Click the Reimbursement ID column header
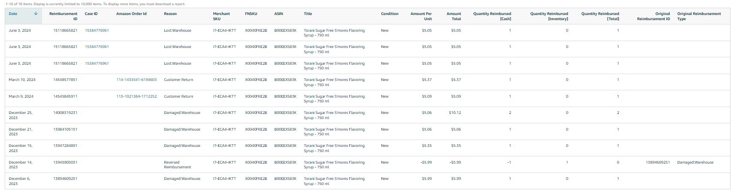The height and width of the screenshot is (191, 740). pyautogui.click(x=64, y=16)
